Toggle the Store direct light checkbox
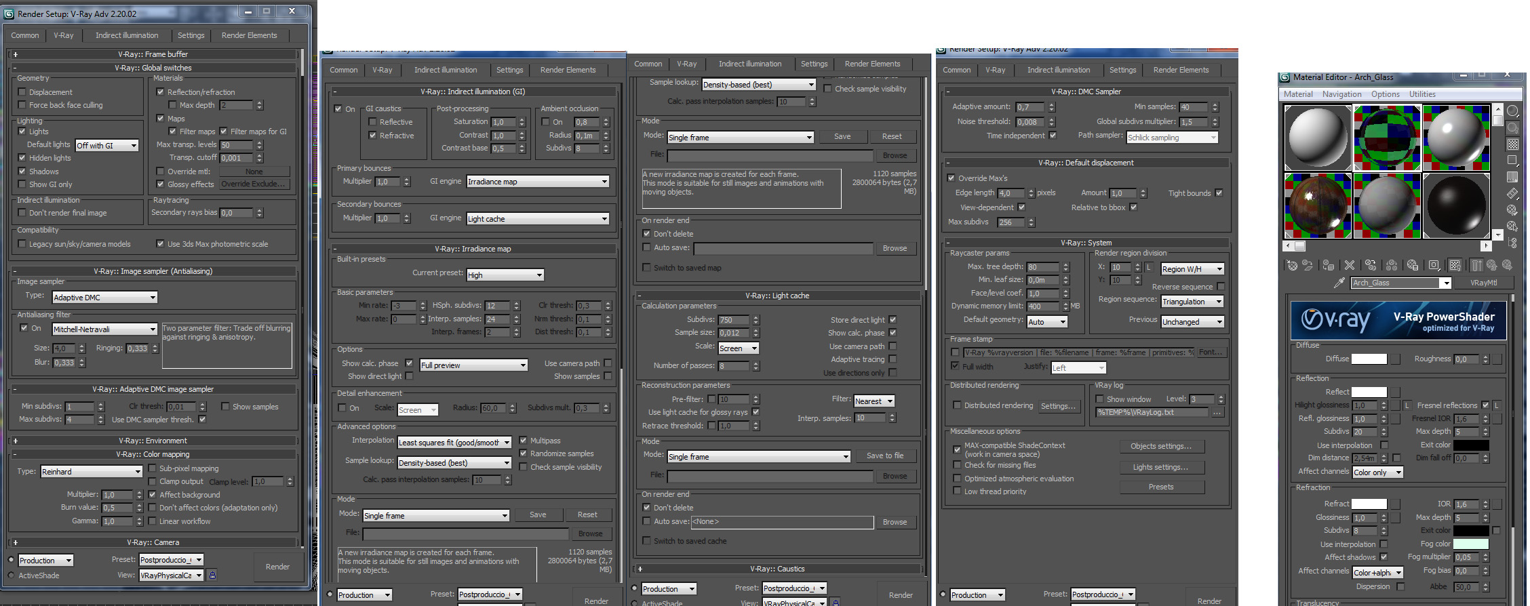Viewport: 1530px width, 606px height. tap(892, 320)
